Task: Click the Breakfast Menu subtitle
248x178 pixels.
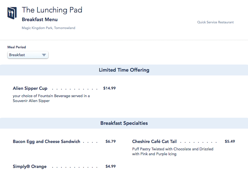Action: 40,20
